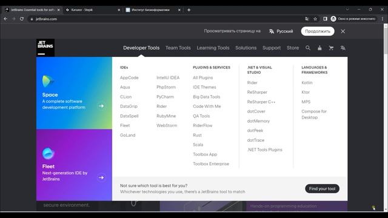Click the JetBrains logo
The width and height of the screenshot is (388, 218).
click(45, 48)
